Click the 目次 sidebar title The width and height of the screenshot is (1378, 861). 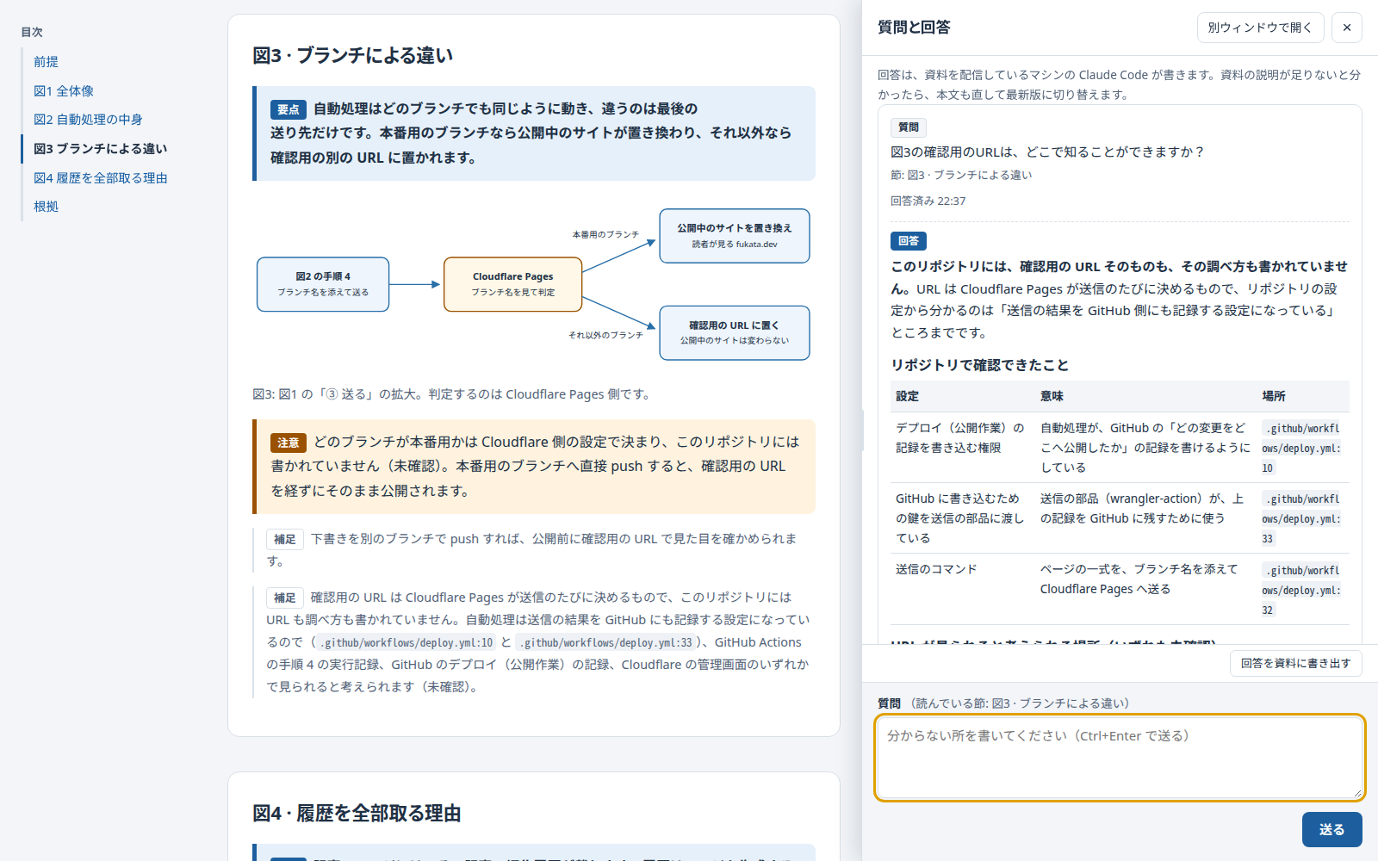pyautogui.click(x=32, y=32)
